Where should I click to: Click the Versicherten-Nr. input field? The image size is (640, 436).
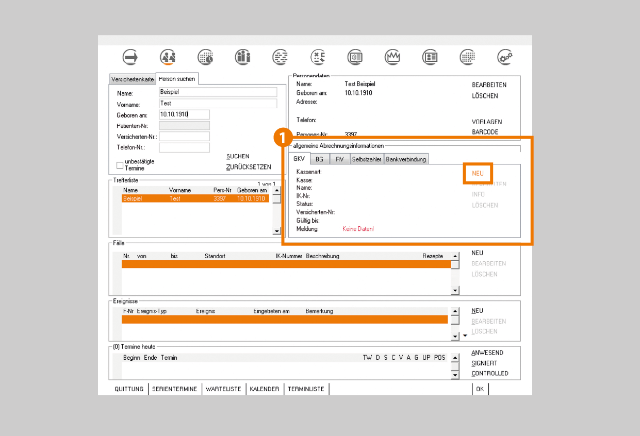point(184,137)
